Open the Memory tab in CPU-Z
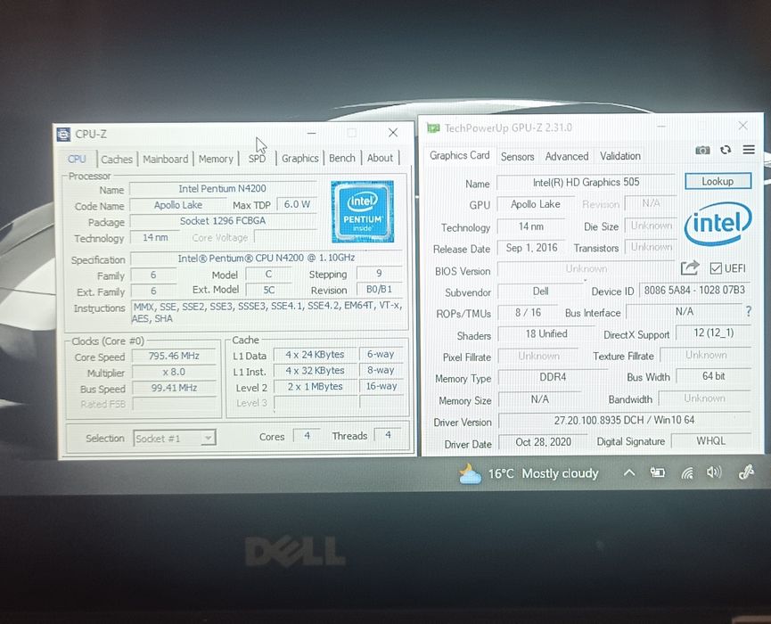Image resolution: width=771 pixels, height=624 pixels. click(x=216, y=159)
